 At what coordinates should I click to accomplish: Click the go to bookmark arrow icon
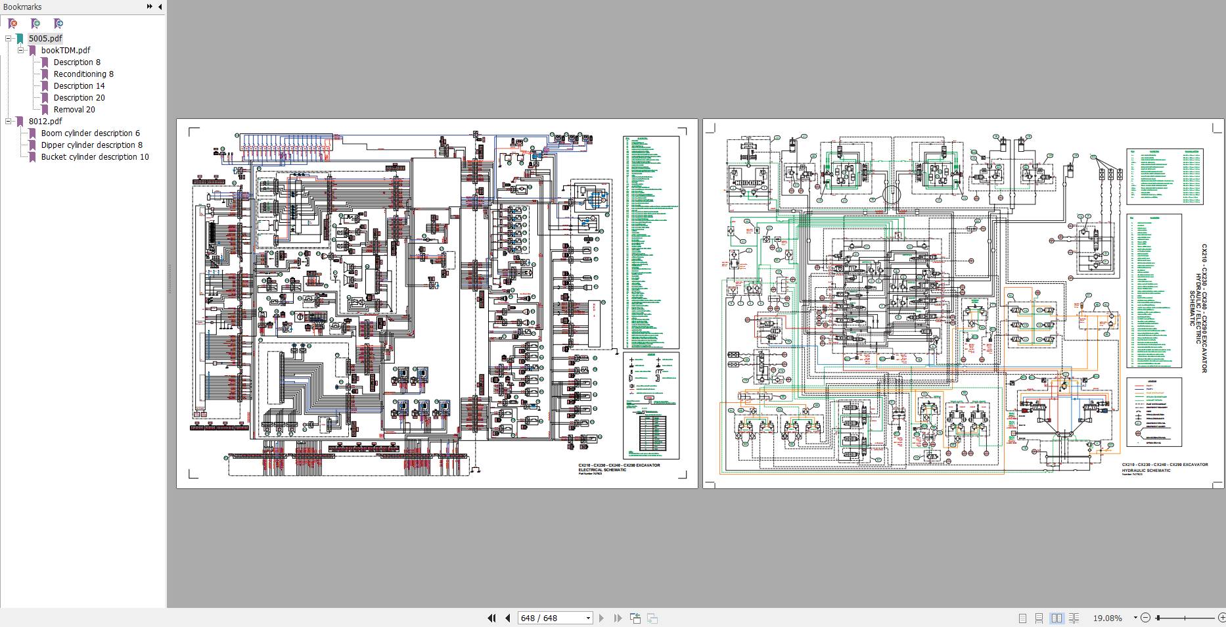[58, 24]
